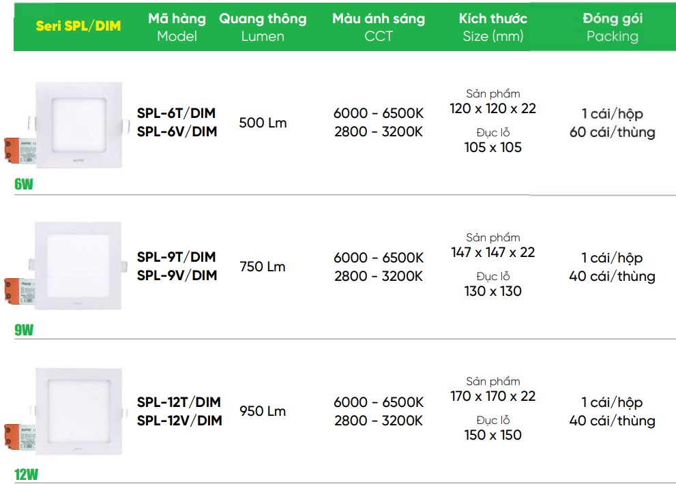Click the Mã hàng Model column header
This screenshot has height=484, width=676.
(x=177, y=27)
